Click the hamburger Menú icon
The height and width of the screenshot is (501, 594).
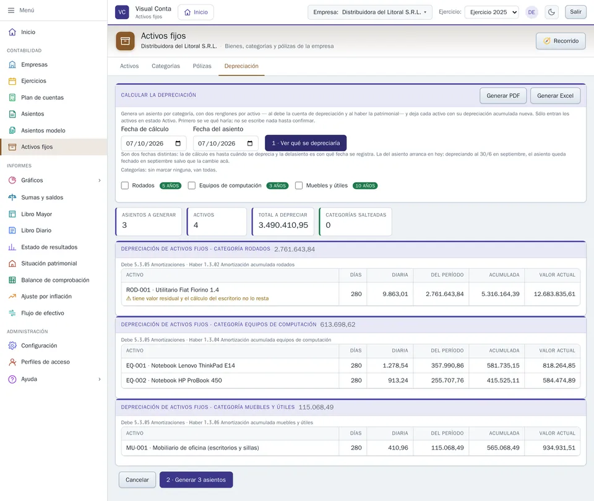[11, 11]
